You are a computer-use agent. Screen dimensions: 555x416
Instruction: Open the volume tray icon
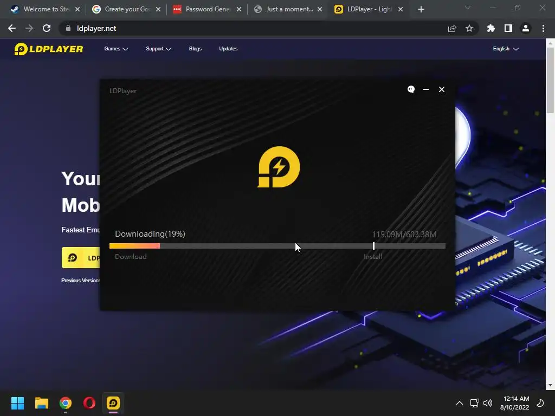point(488,403)
